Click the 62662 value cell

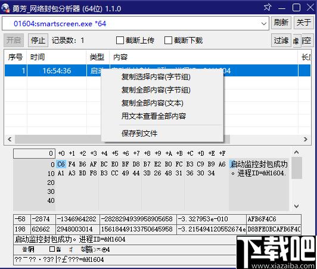(x=43, y=229)
